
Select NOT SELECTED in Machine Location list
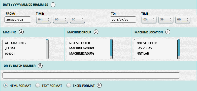[147, 43]
